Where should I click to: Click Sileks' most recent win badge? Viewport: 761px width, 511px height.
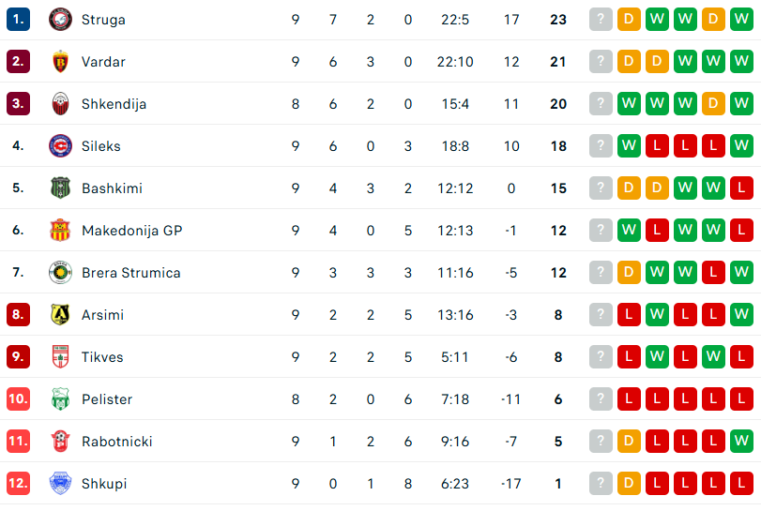(x=741, y=146)
